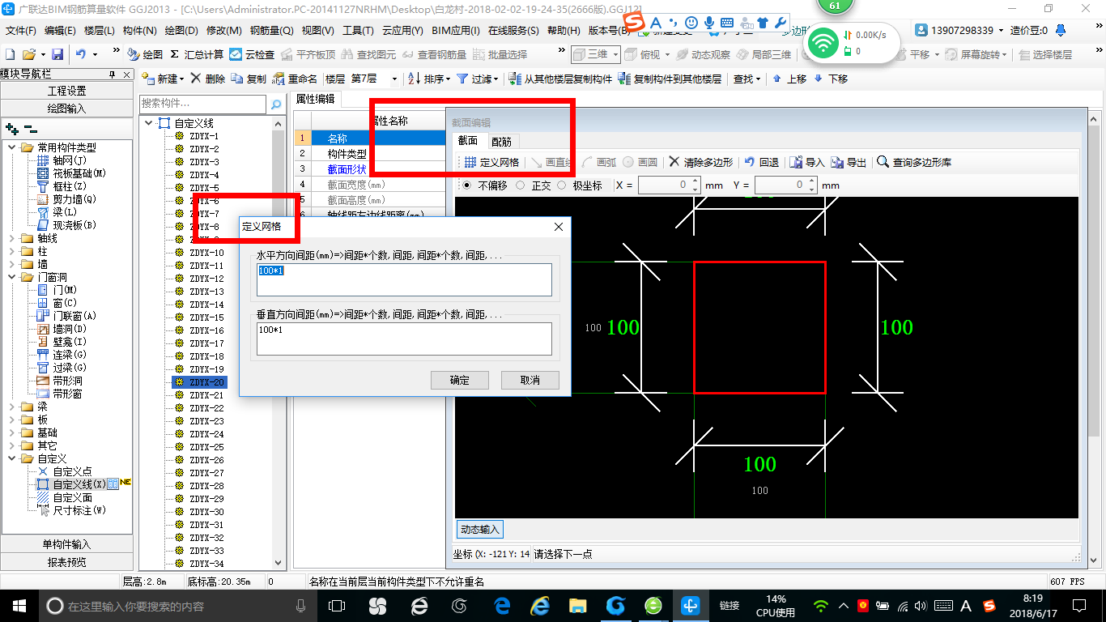Pin the 模块导航栏 panel

click(x=112, y=75)
